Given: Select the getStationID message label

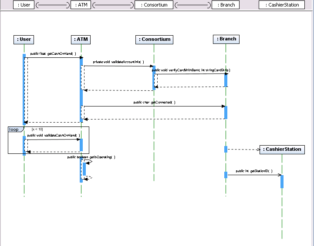Looking at the screenshot, I should [x=254, y=171].
